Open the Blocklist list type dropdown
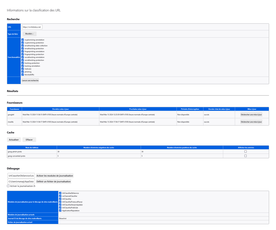The image size is (276, 230). coord(29,34)
